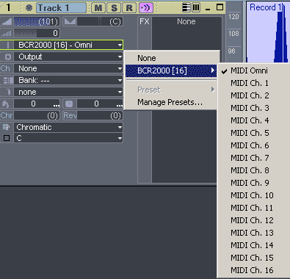Click the output icon left of Output field
The width and height of the screenshot is (290, 279).
8,57
